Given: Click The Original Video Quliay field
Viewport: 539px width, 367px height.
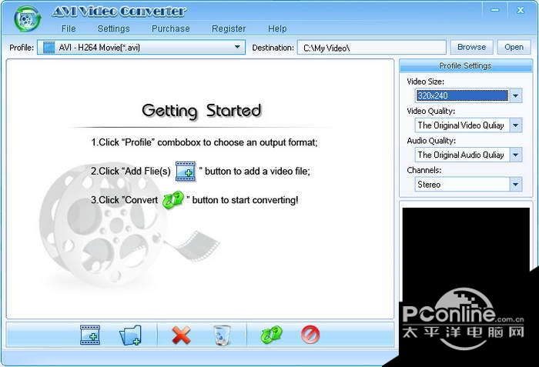Looking at the screenshot, I should point(462,125).
